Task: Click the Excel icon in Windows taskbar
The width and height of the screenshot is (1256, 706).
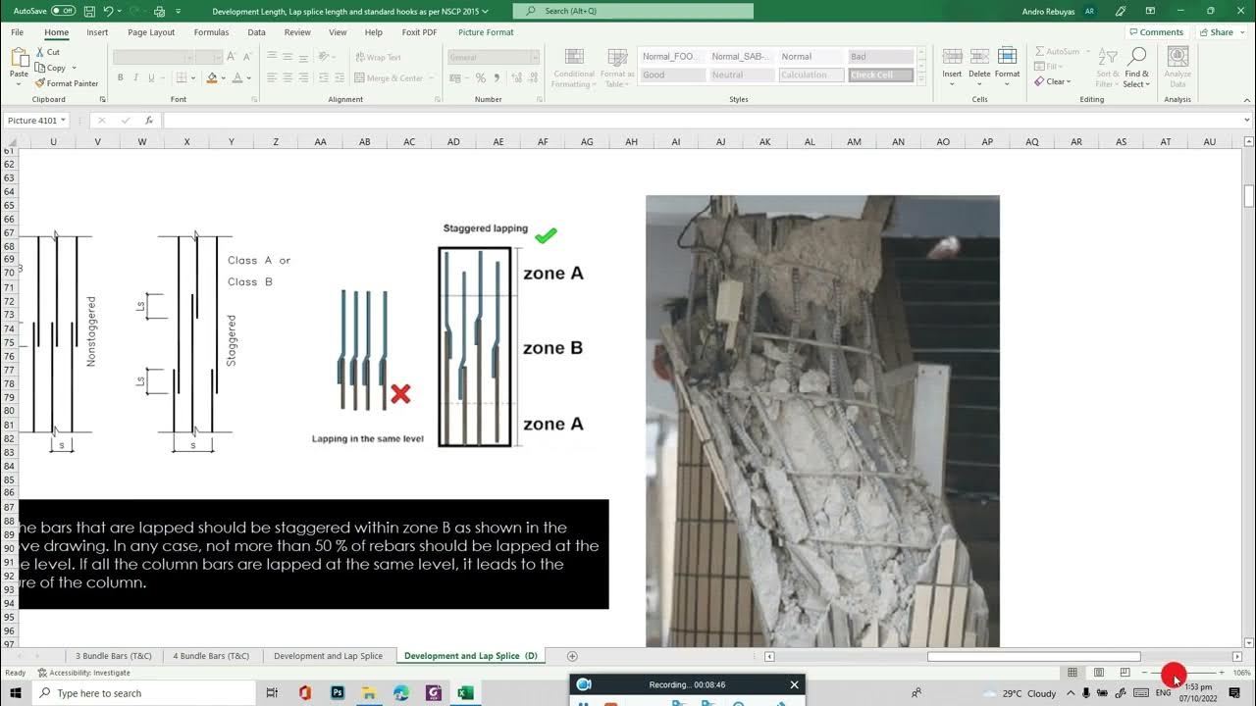Action: 465,693
